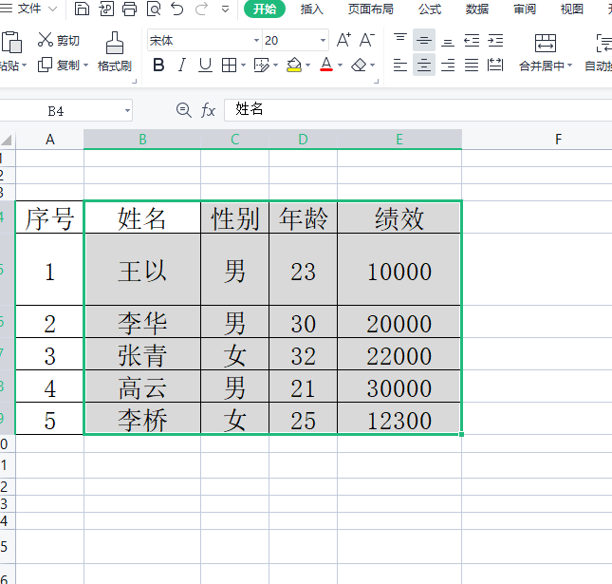The image size is (612, 584).
Task: Click the eraser clear icon
Action: click(x=359, y=66)
